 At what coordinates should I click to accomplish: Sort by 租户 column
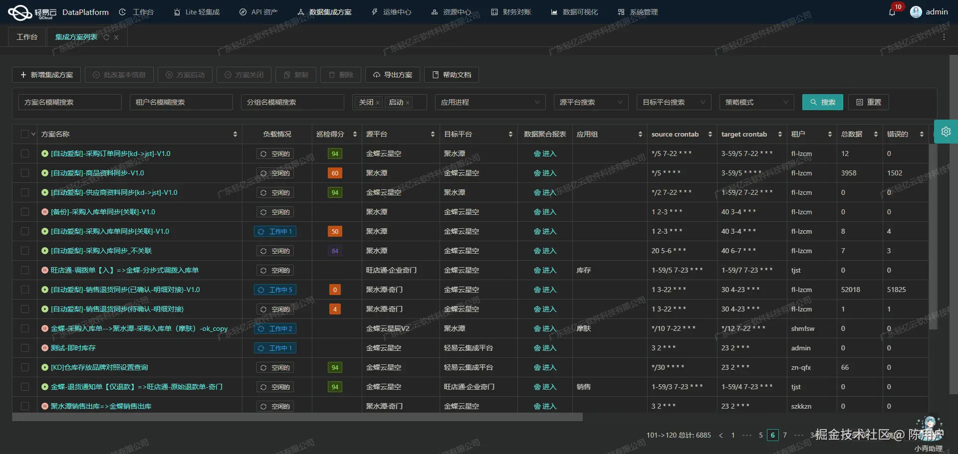click(830, 134)
